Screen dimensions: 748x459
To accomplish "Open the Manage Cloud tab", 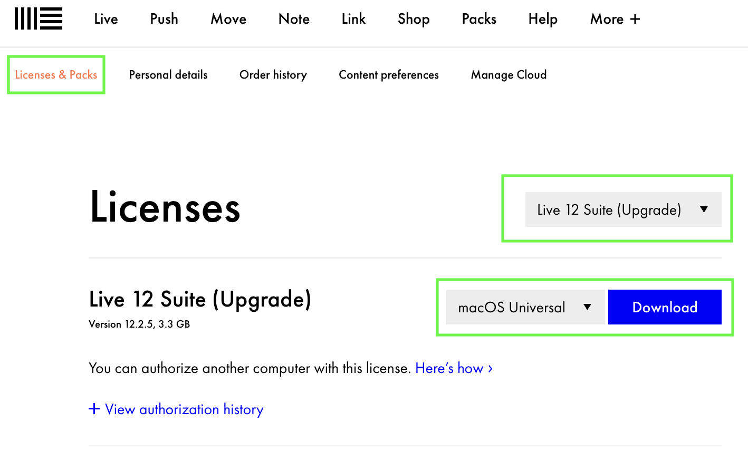I will [x=509, y=75].
